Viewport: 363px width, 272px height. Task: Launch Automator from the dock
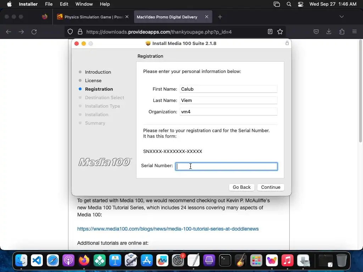131,260
